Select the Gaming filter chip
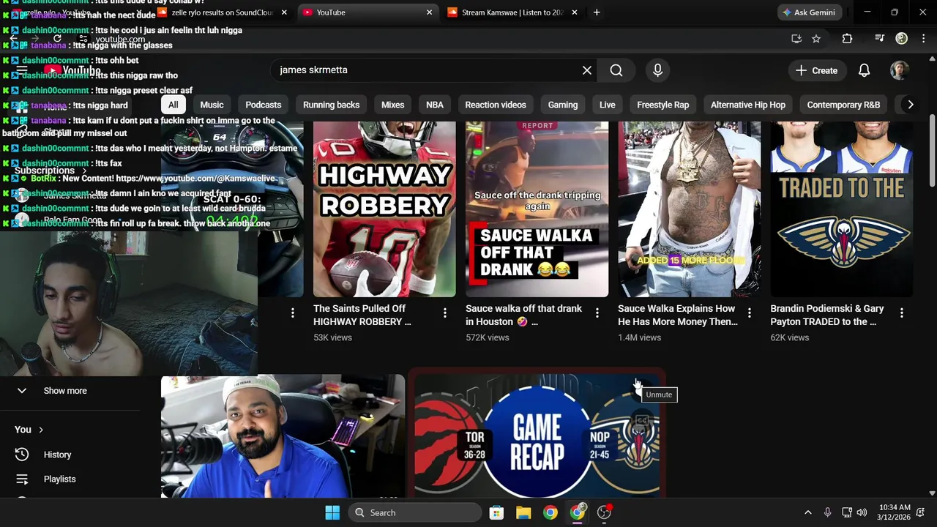Viewport: 937px width, 527px height. pos(563,105)
